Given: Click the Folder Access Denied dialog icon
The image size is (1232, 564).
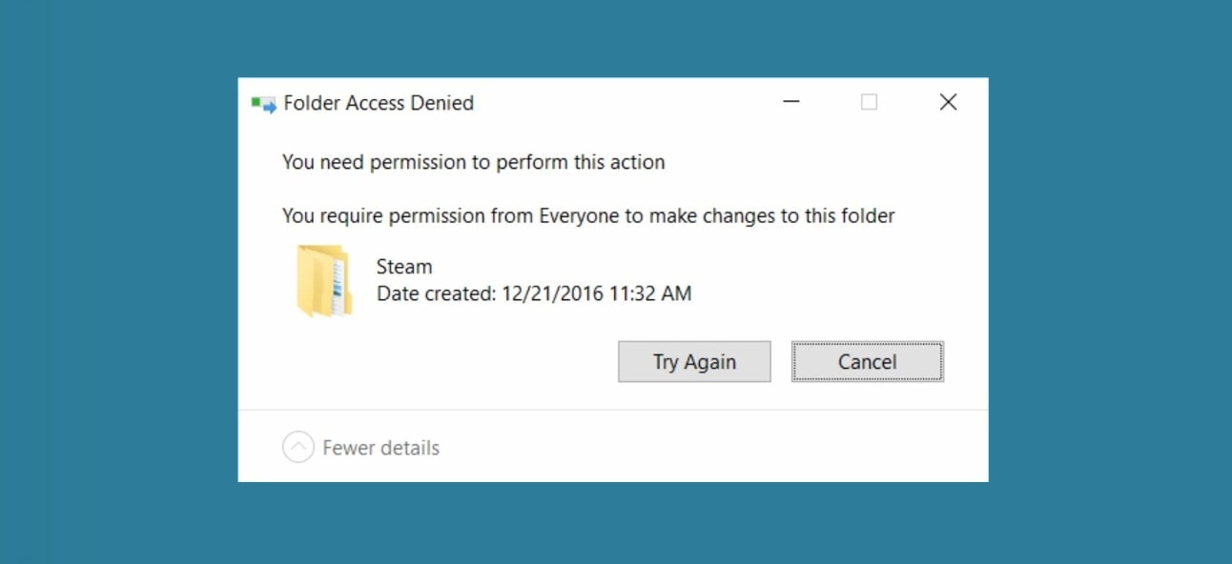Looking at the screenshot, I should click(260, 102).
